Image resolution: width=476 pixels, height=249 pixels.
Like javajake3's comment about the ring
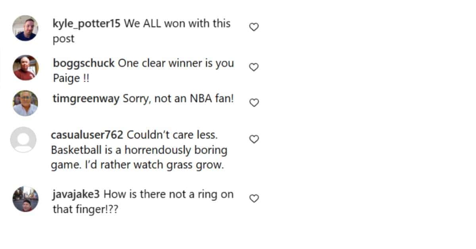pyautogui.click(x=253, y=198)
